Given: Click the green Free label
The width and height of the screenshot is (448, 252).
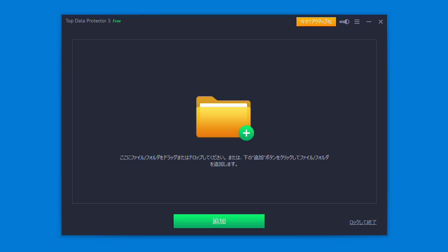Looking at the screenshot, I should (x=117, y=21).
